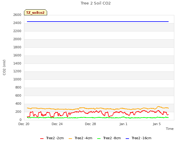
Task: Click the blue Tree2 -16cm data line
Action: pyautogui.click(x=98, y=22)
